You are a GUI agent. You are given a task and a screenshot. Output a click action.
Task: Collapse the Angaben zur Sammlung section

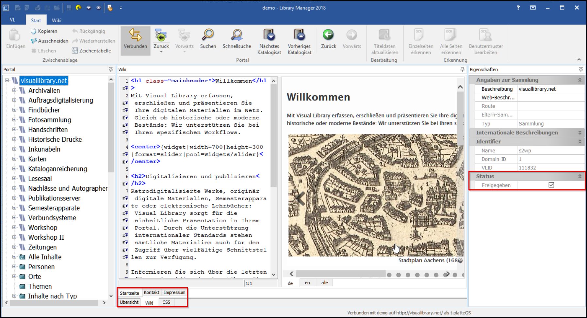click(x=580, y=80)
